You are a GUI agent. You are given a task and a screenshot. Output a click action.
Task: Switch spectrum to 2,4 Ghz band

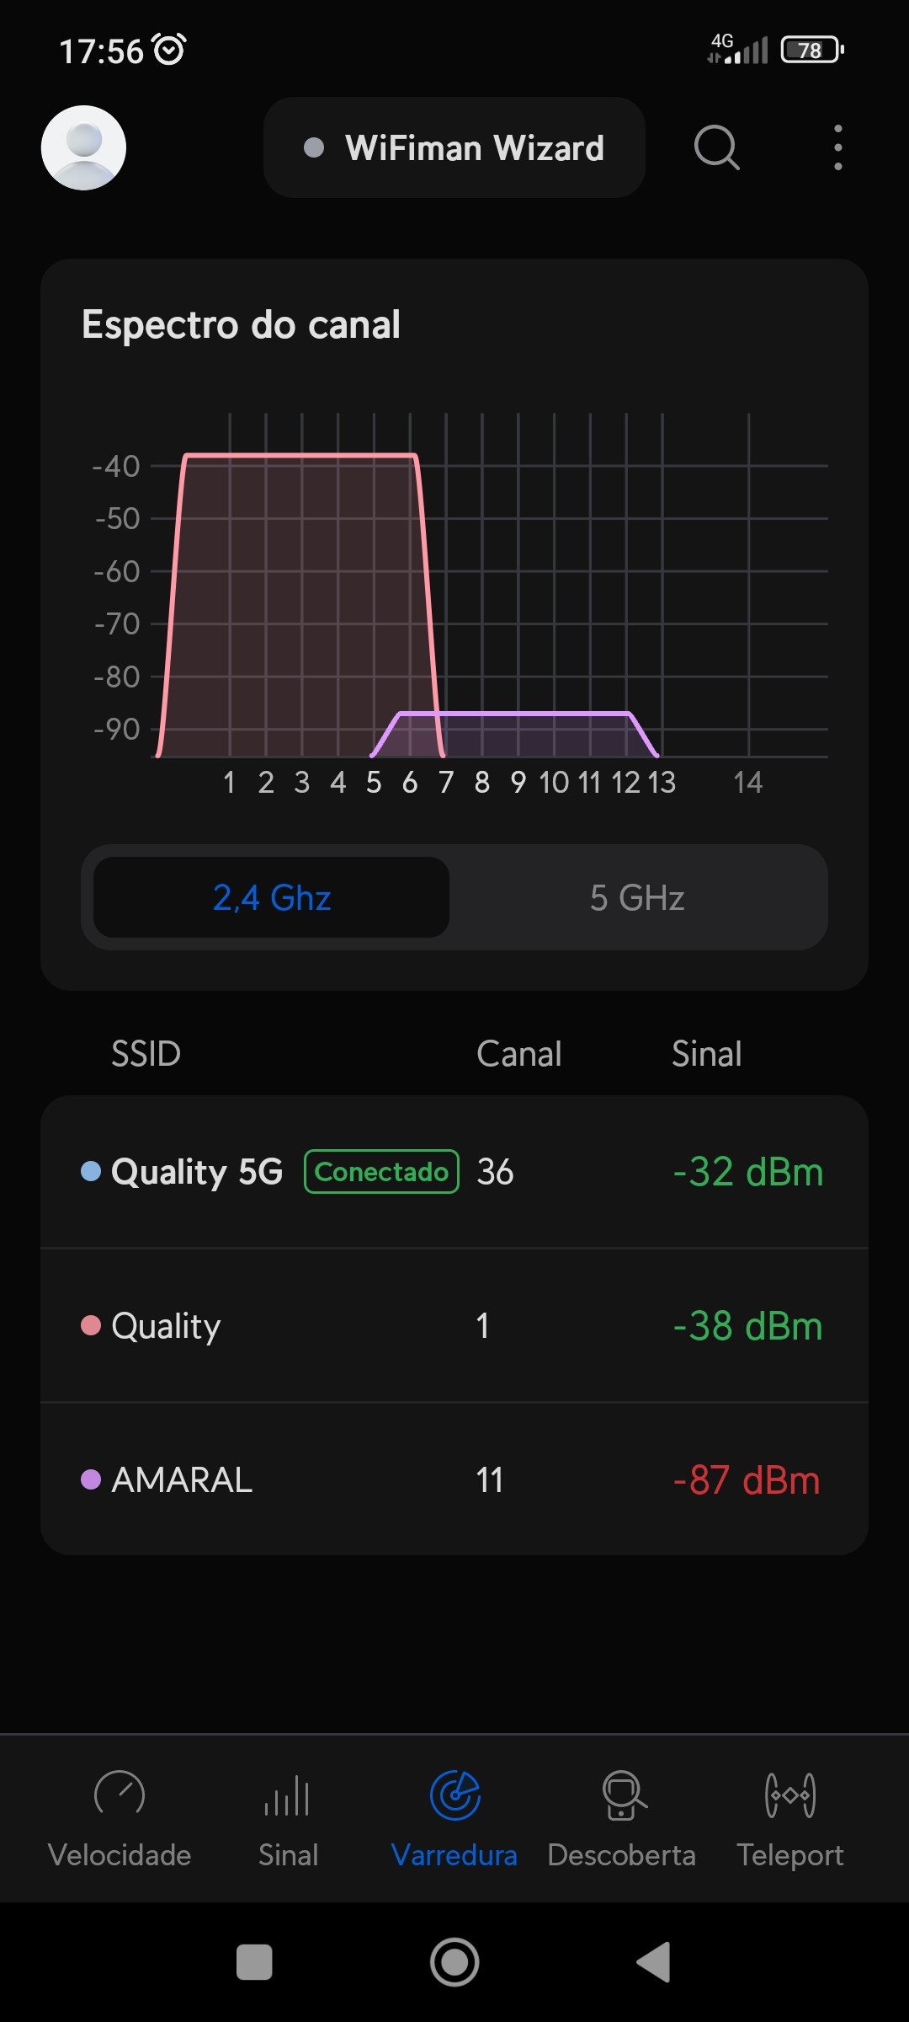271,897
